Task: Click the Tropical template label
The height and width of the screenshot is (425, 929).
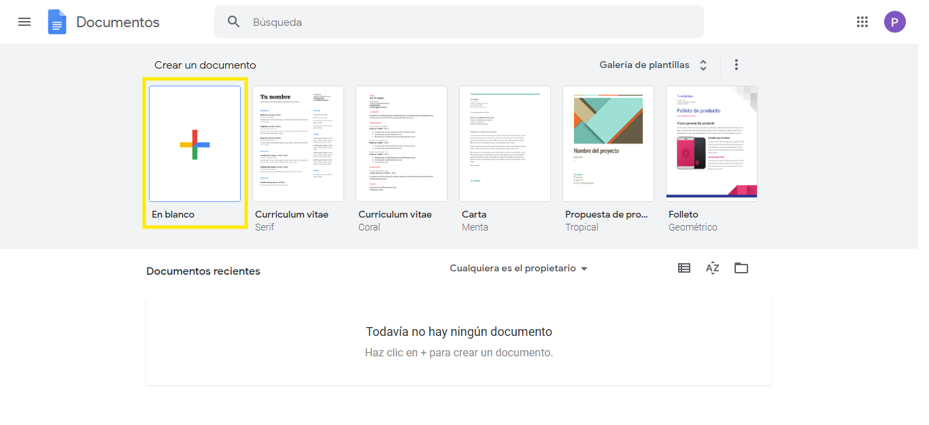Action: coord(581,227)
